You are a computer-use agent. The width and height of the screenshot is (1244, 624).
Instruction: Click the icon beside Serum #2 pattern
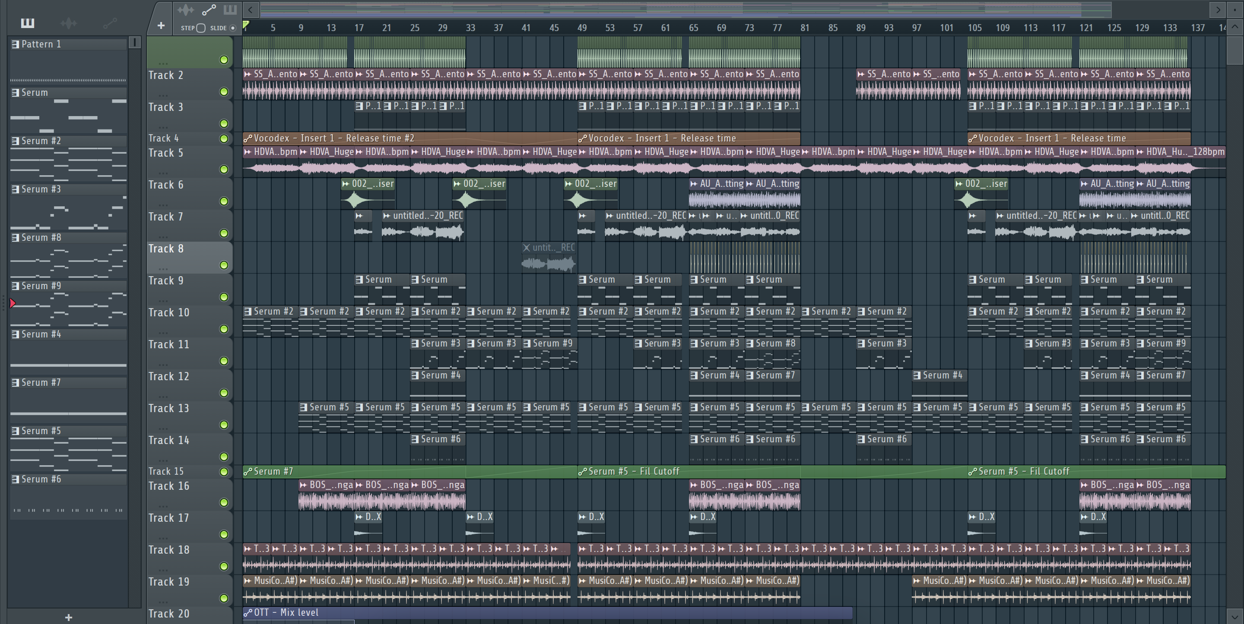[x=16, y=141]
